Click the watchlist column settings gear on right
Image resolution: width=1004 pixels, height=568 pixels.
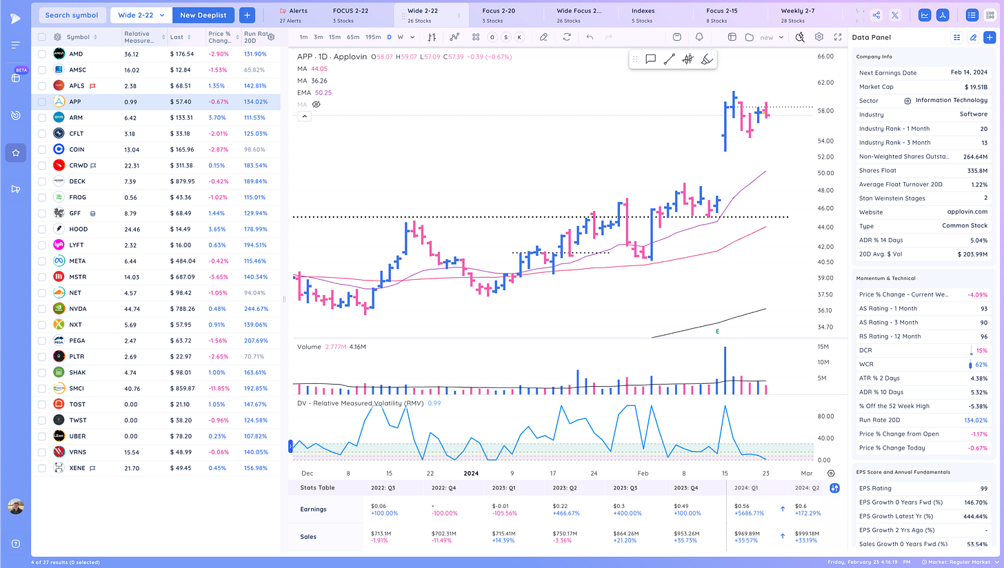[271, 37]
